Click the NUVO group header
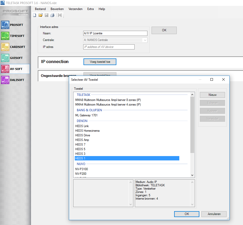 [81, 164]
